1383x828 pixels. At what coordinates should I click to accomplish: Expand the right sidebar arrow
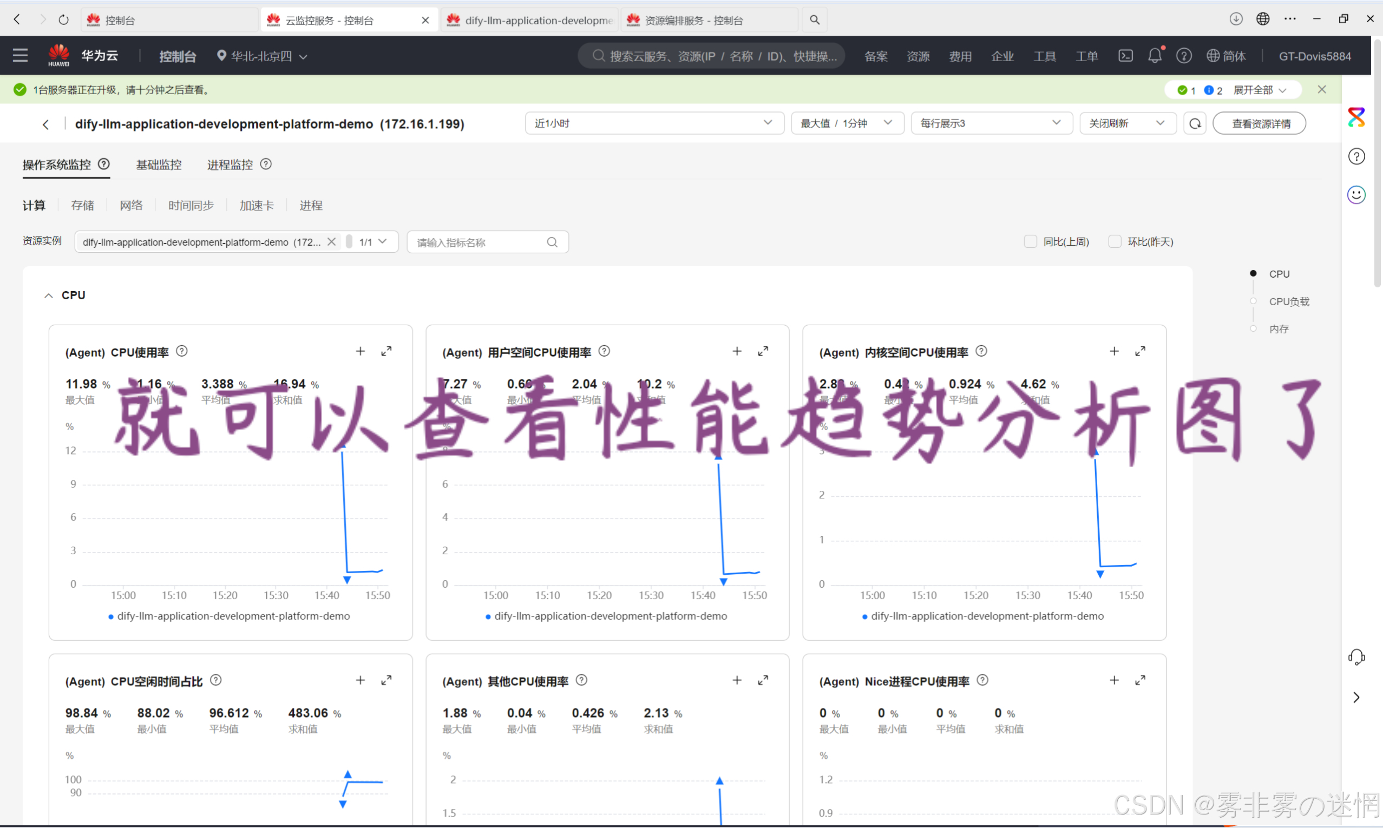[1356, 698]
